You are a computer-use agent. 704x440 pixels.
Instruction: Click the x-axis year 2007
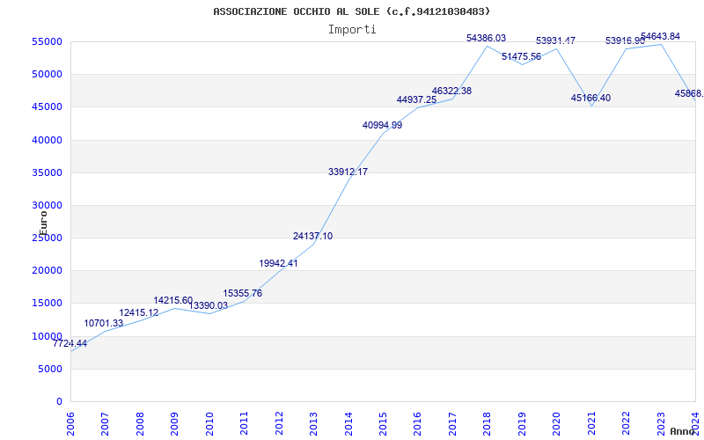[x=105, y=423]
